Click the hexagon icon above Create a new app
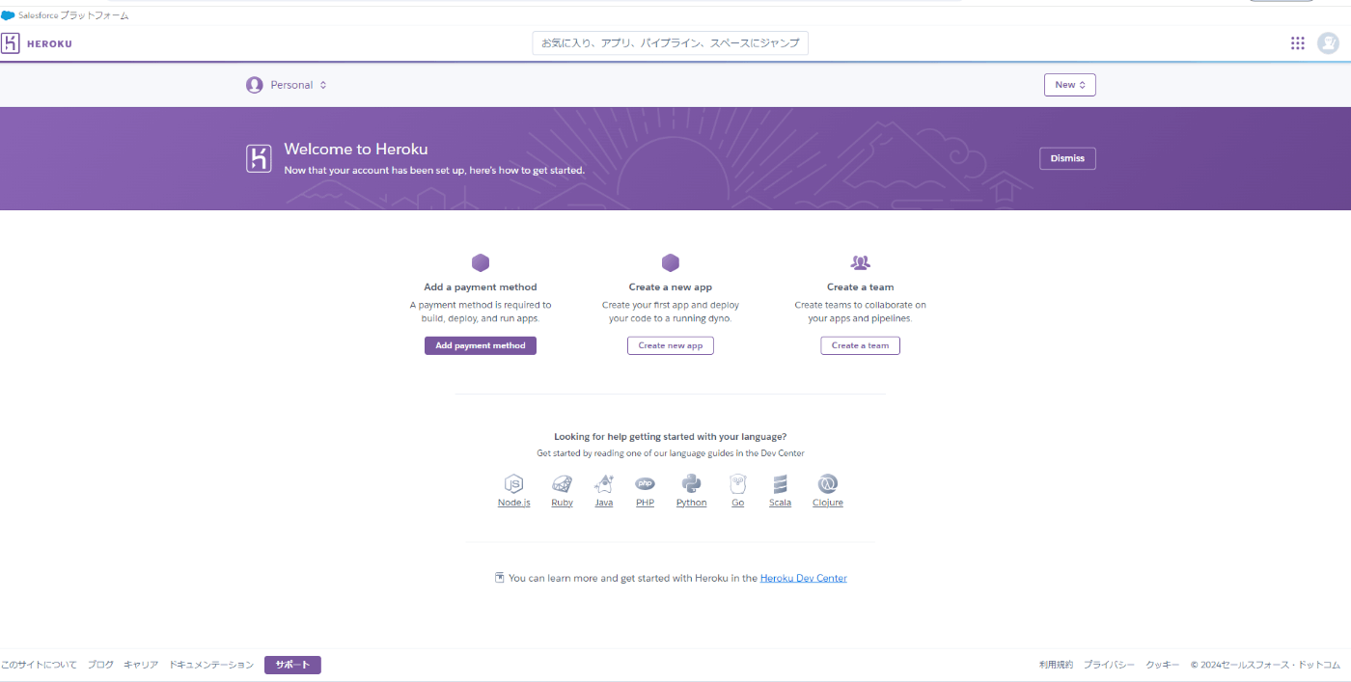1351x682 pixels. click(671, 263)
